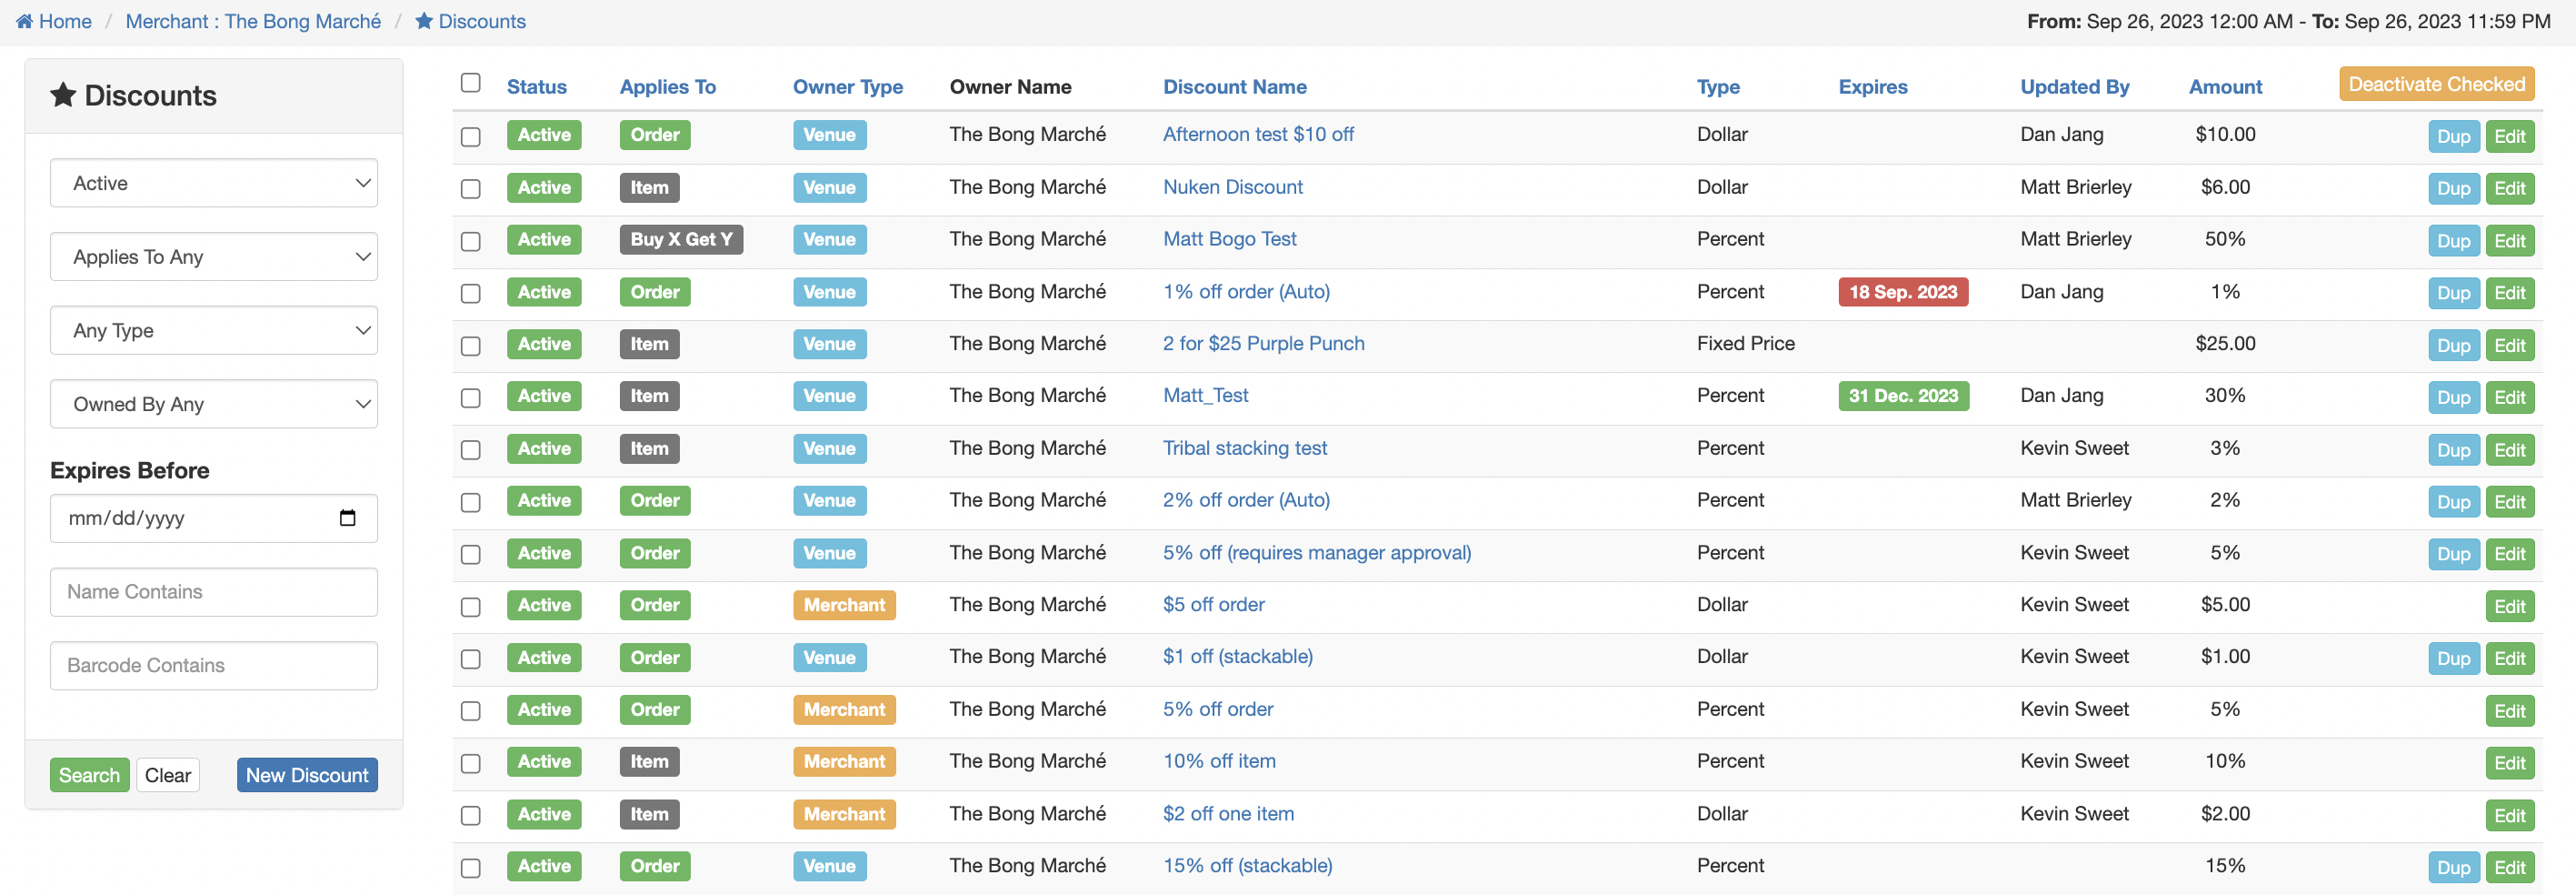The height and width of the screenshot is (895, 2576).
Task: Open the 2% off order (Auto) link
Action: (x=1246, y=499)
